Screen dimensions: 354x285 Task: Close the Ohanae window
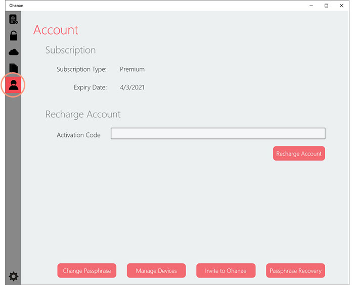click(341, 6)
